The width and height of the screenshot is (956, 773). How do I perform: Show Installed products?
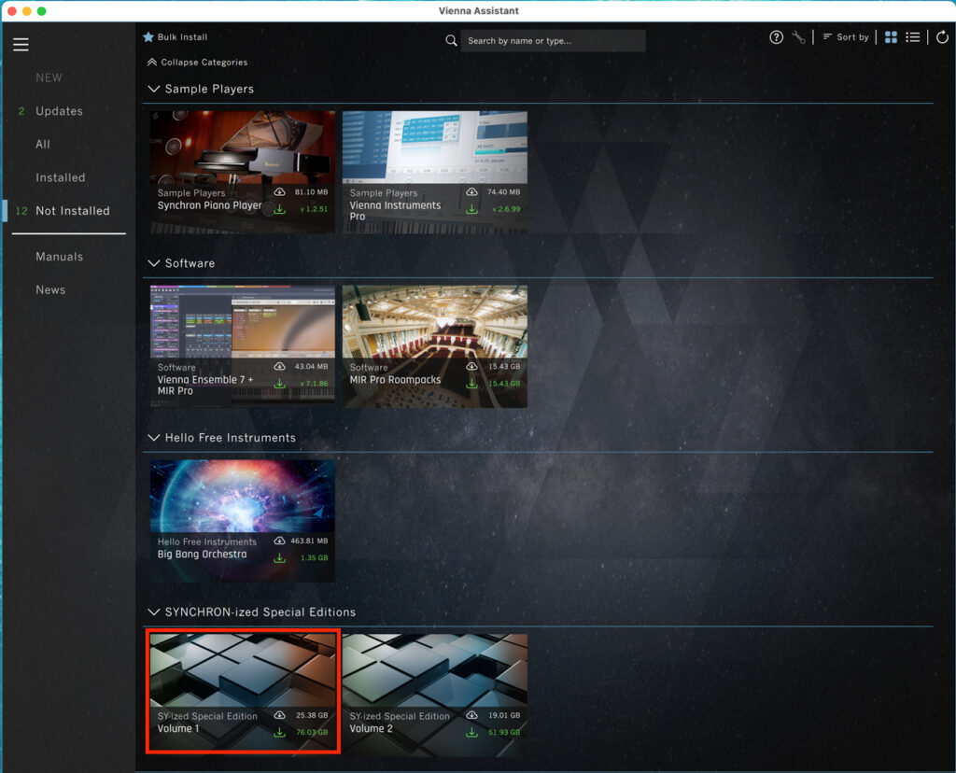[61, 177]
